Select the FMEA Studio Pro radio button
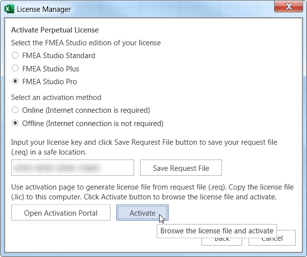This screenshot has width=307, height=257. [x=15, y=81]
